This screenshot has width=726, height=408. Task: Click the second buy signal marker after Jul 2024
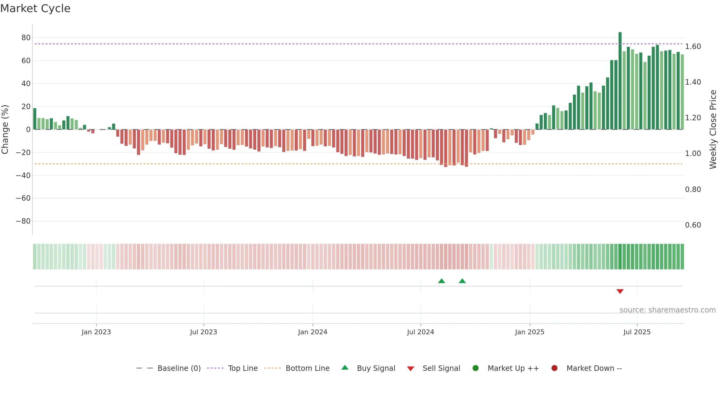462,281
